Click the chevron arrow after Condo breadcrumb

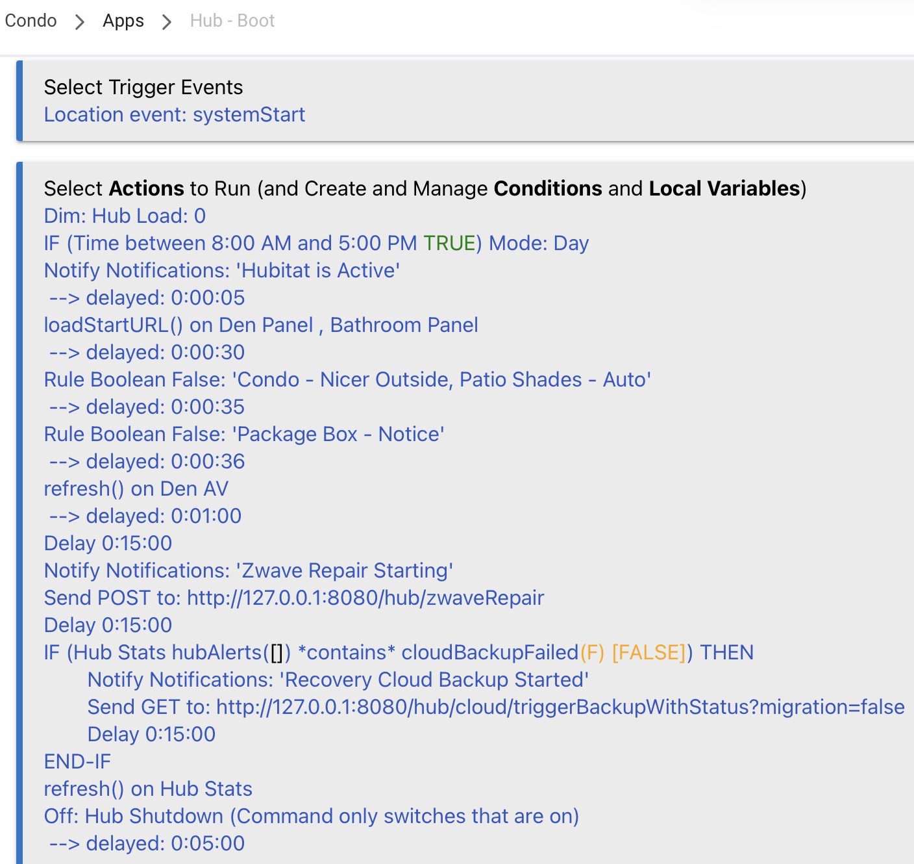click(x=80, y=22)
